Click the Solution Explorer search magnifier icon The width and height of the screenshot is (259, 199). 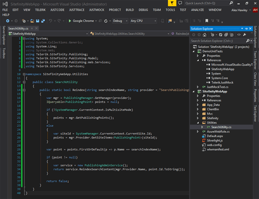247,41
